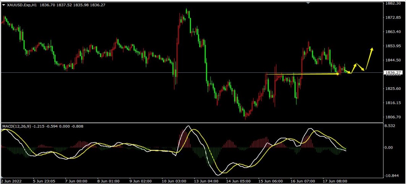The height and width of the screenshot is (184, 406).
Task: Click the 8 Jun 01:00 time label
Action: click(108, 181)
